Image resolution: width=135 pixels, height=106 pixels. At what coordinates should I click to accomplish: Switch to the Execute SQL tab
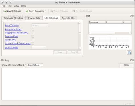tap(68, 18)
